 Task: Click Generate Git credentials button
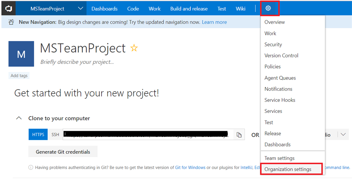click(x=63, y=152)
